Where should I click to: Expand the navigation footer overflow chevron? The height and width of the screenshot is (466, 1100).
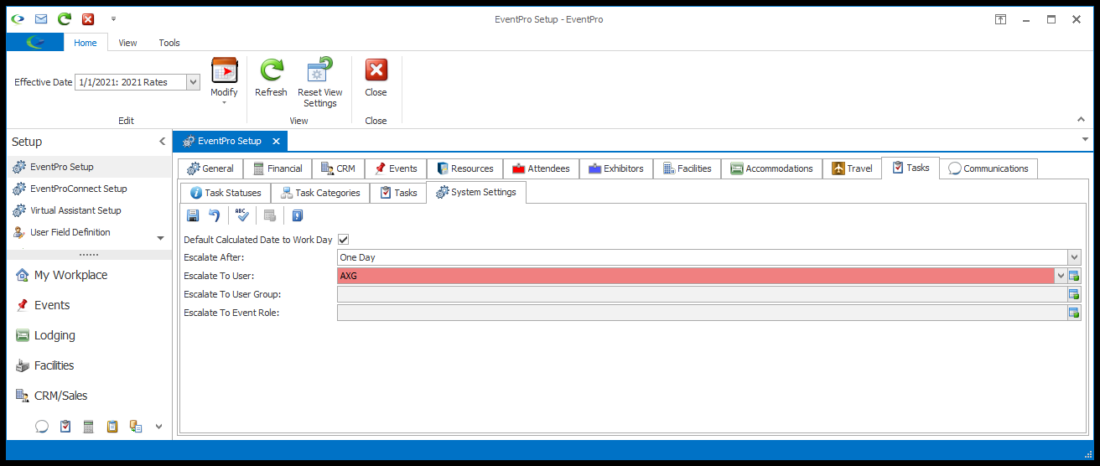coord(158,427)
